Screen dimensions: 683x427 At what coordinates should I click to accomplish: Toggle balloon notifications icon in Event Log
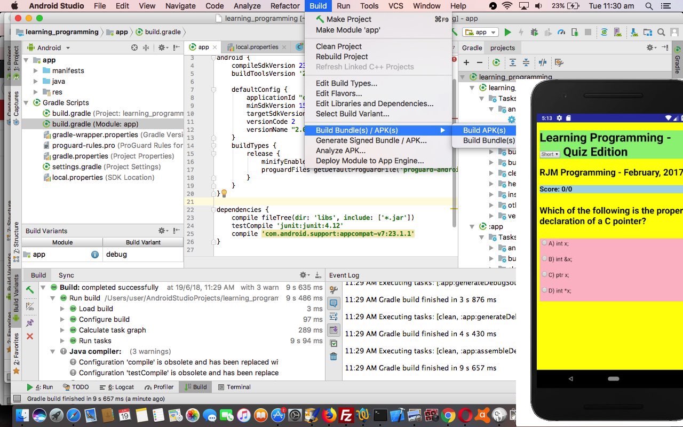coord(334,303)
